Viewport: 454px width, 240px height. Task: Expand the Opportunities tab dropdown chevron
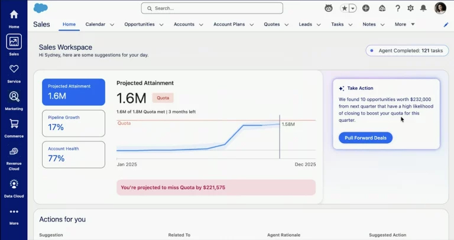(161, 25)
